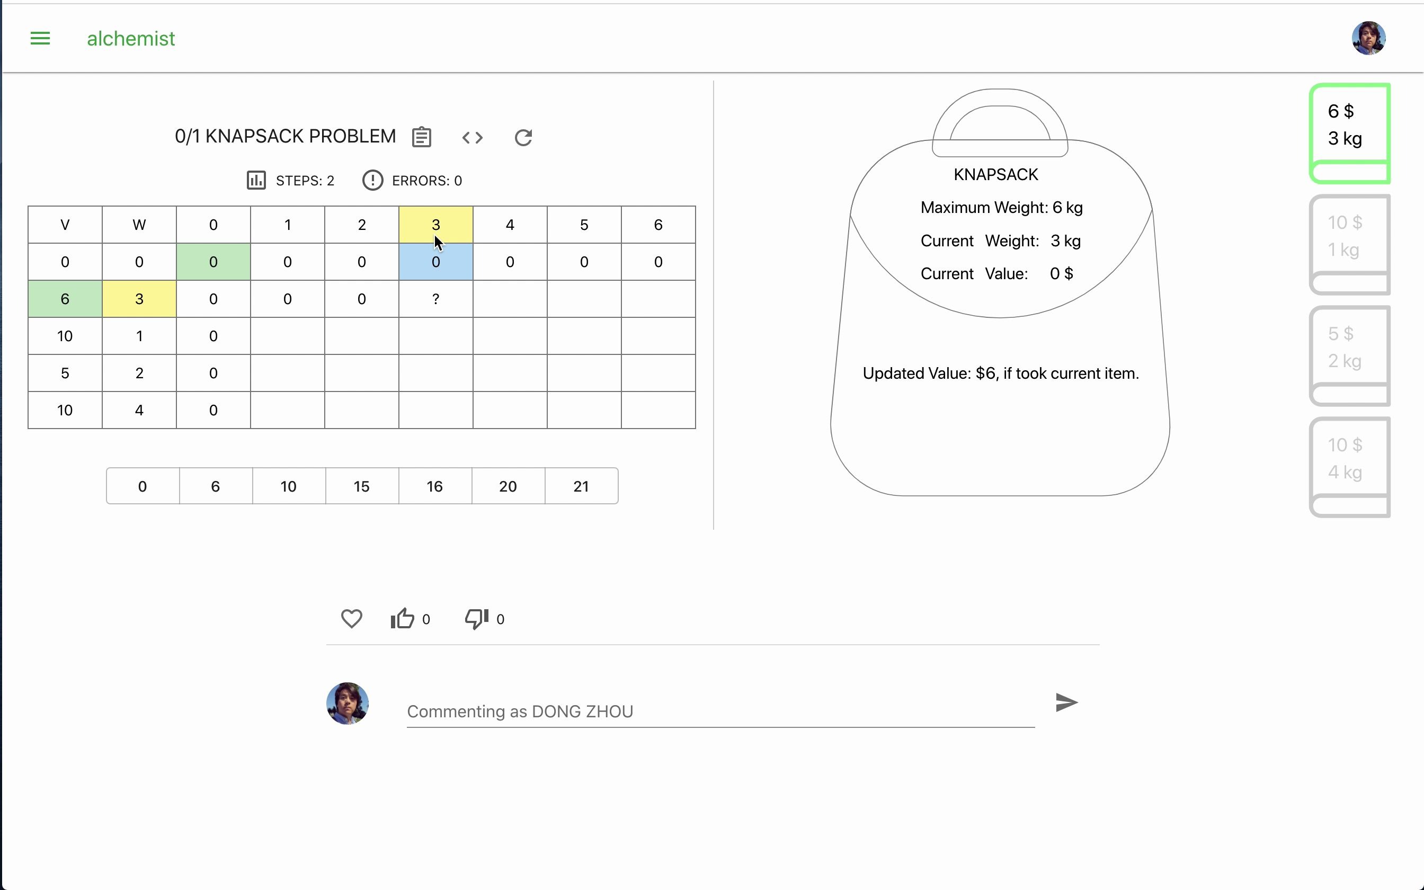Reset the knapsack problem with refresh icon
The width and height of the screenshot is (1424, 890).
(523, 138)
